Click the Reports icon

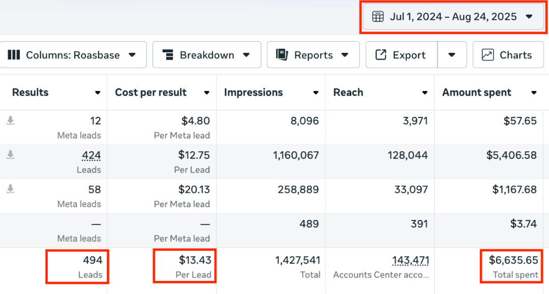(x=282, y=55)
